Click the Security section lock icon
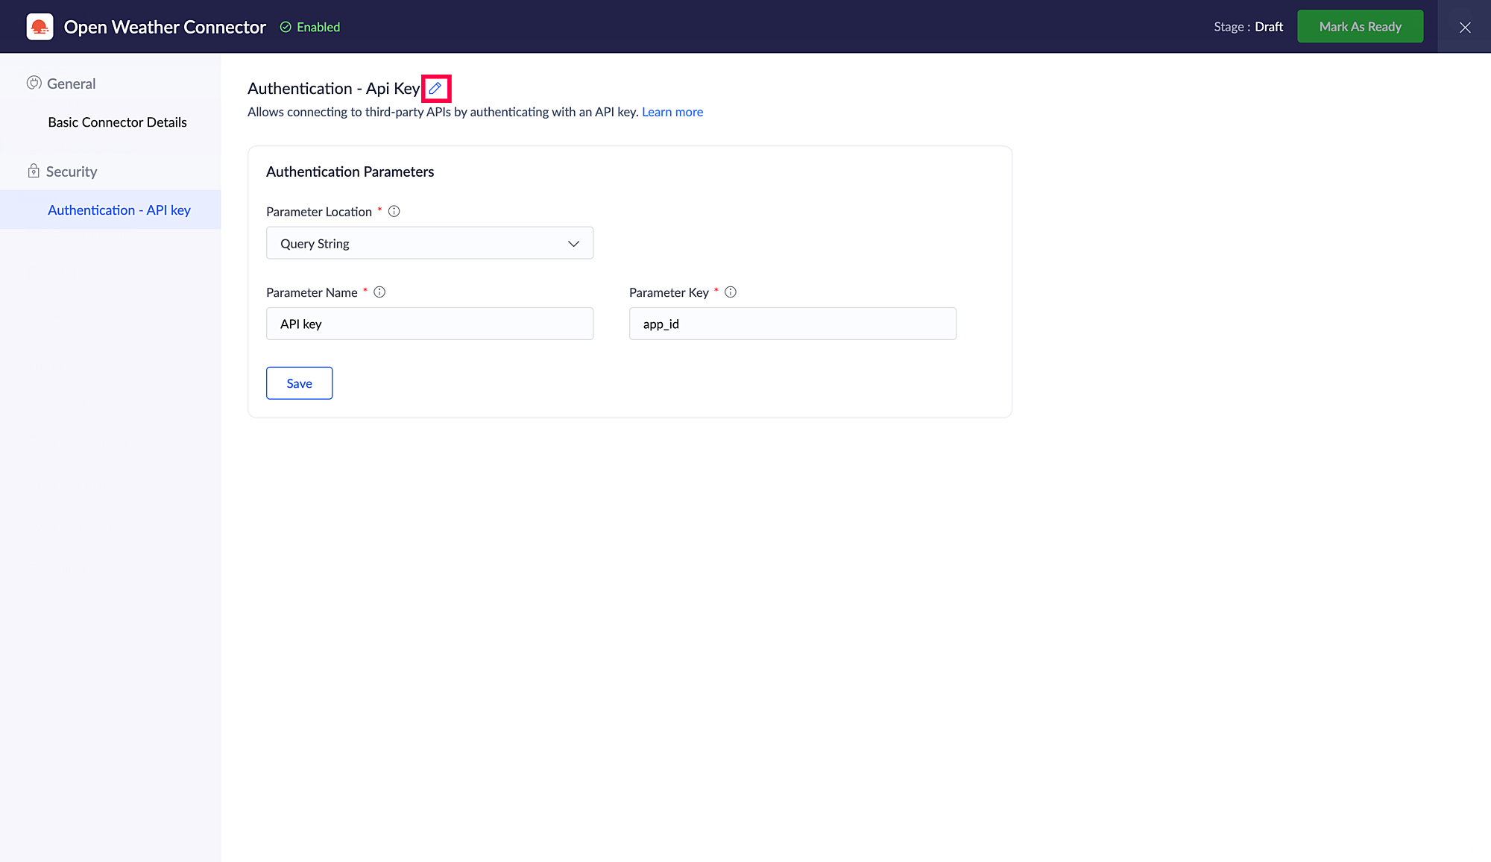The image size is (1491, 862). (x=34, y=172)
